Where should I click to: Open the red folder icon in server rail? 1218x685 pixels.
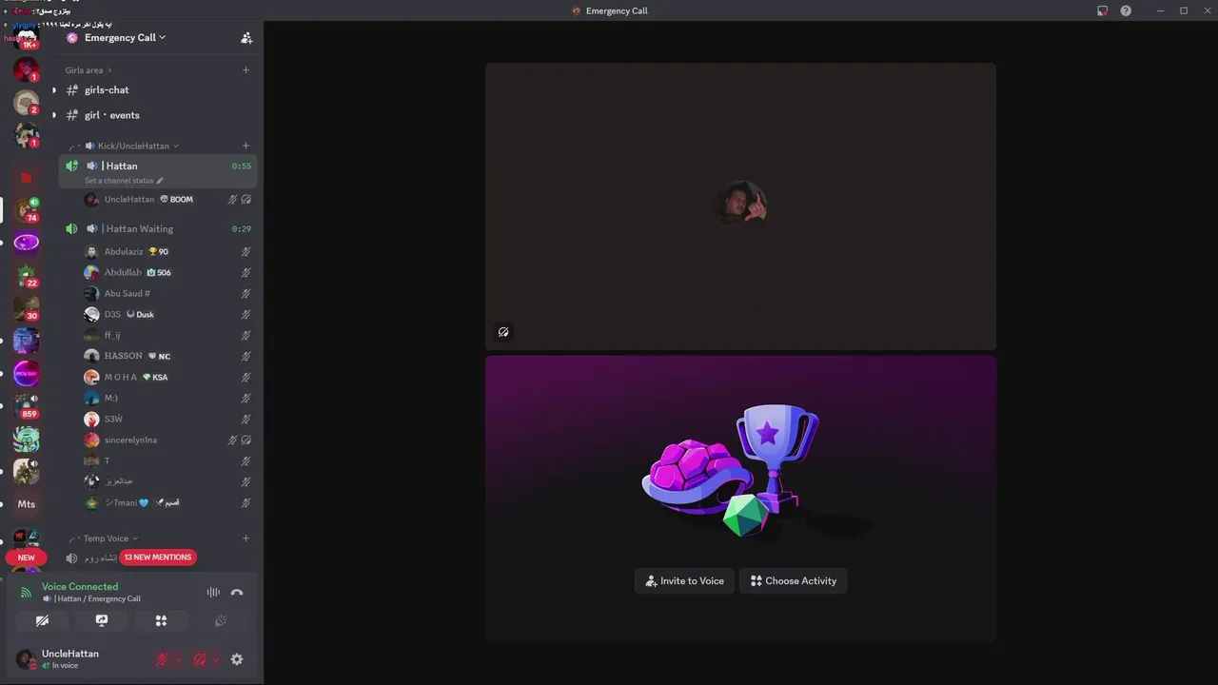26,177
